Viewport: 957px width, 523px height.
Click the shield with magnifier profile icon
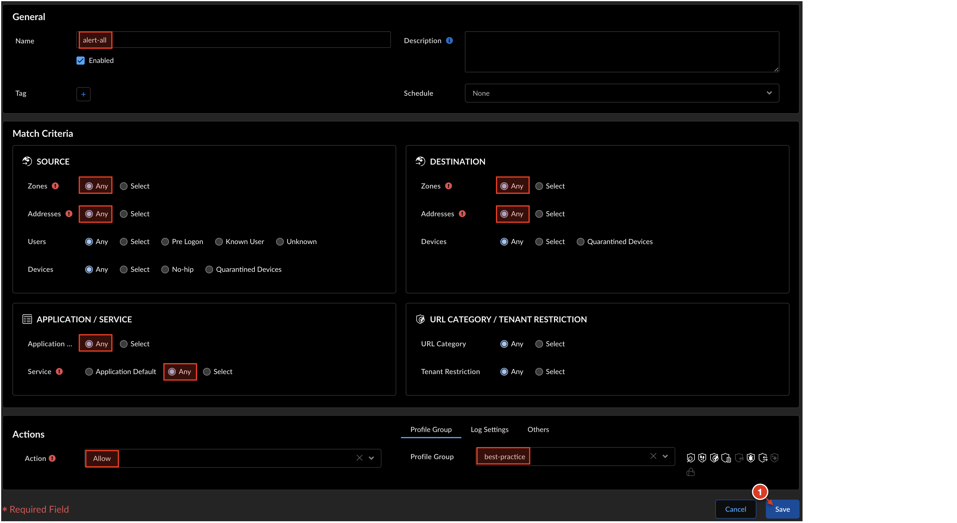(x=691, y=458)
